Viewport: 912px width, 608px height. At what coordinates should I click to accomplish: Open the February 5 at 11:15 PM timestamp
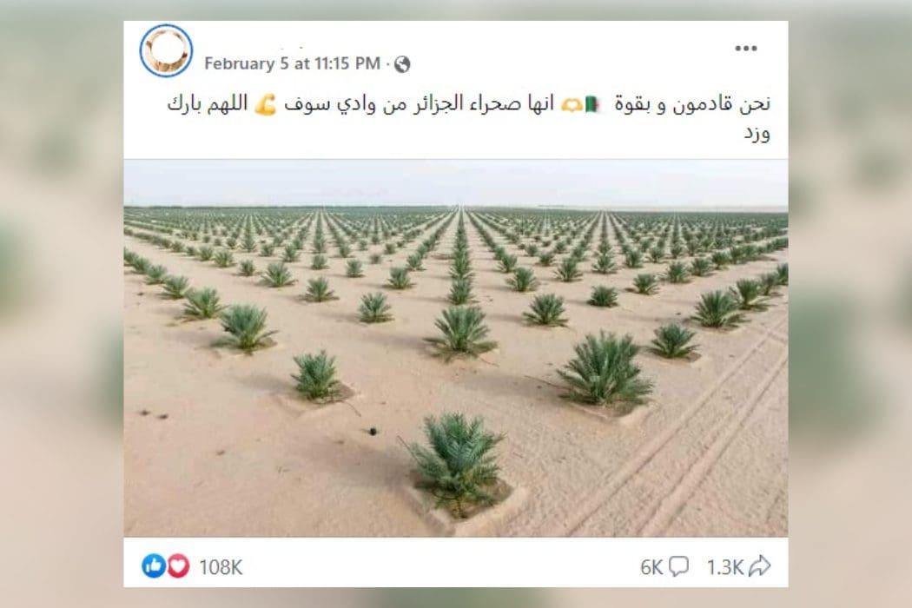[292, 63]
